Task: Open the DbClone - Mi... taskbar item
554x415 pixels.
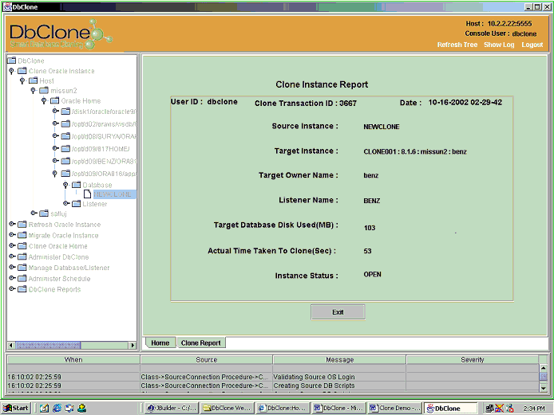Action: click(x=338, y=408)
